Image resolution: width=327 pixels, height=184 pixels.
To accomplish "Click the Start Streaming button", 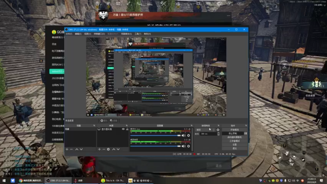I will pos(234,130).
